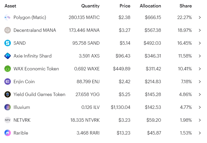Click the Enjin Coin icon

coord(8,82)
